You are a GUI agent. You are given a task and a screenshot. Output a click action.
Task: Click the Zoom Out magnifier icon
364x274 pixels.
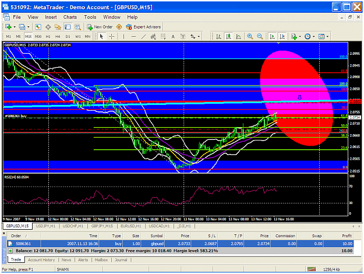click(x=260, y=37)
